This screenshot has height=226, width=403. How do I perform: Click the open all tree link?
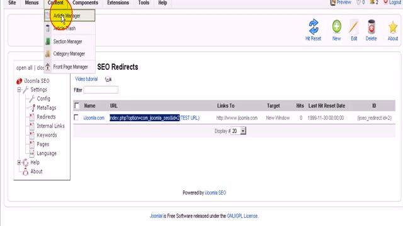click(24, 68)
